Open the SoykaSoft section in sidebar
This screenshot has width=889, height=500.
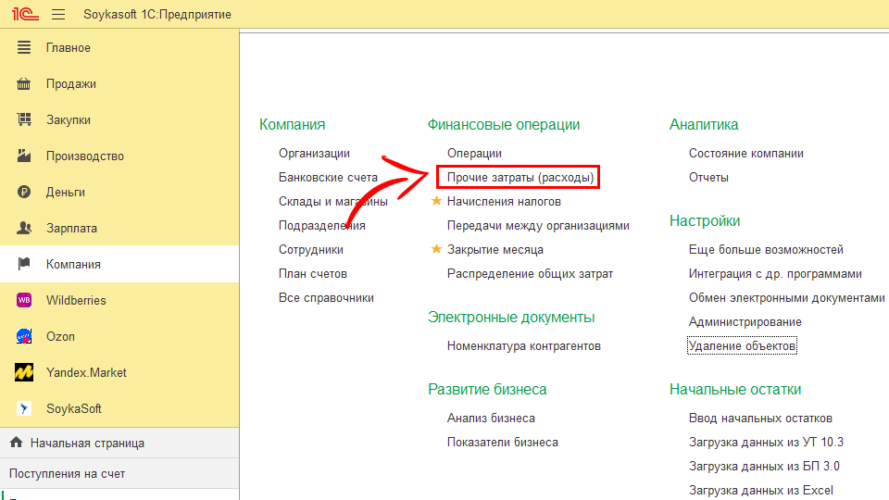point(74,409)
